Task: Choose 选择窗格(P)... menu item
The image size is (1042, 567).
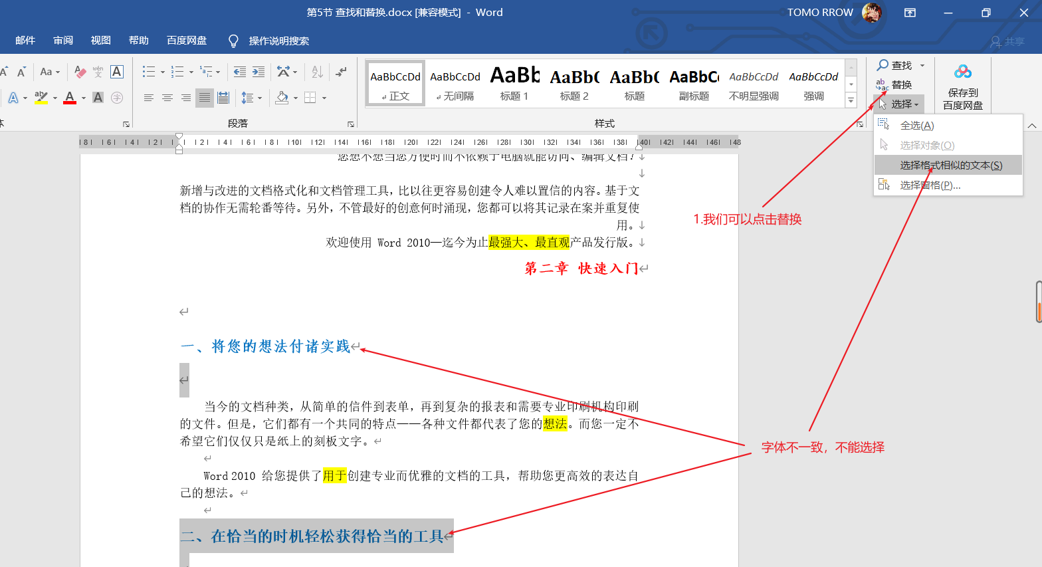Action: (x=948, y=185)
